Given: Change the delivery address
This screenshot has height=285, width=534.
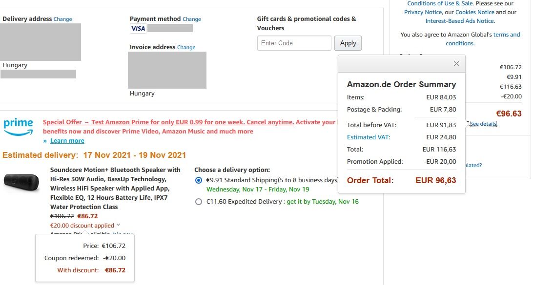Looking at the screenshot, I should (62, 19).
